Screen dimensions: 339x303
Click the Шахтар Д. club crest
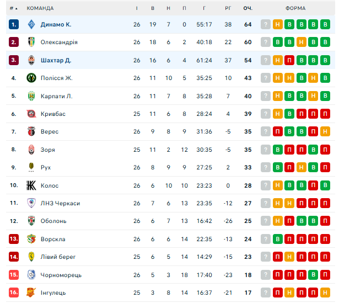click(x=31, y=60)
